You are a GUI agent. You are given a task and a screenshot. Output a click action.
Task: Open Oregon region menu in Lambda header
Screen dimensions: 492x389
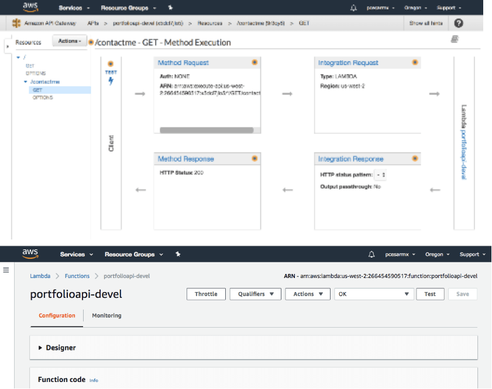[437, 254]
